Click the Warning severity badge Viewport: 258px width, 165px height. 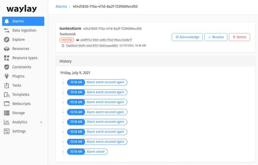(67, 40)
